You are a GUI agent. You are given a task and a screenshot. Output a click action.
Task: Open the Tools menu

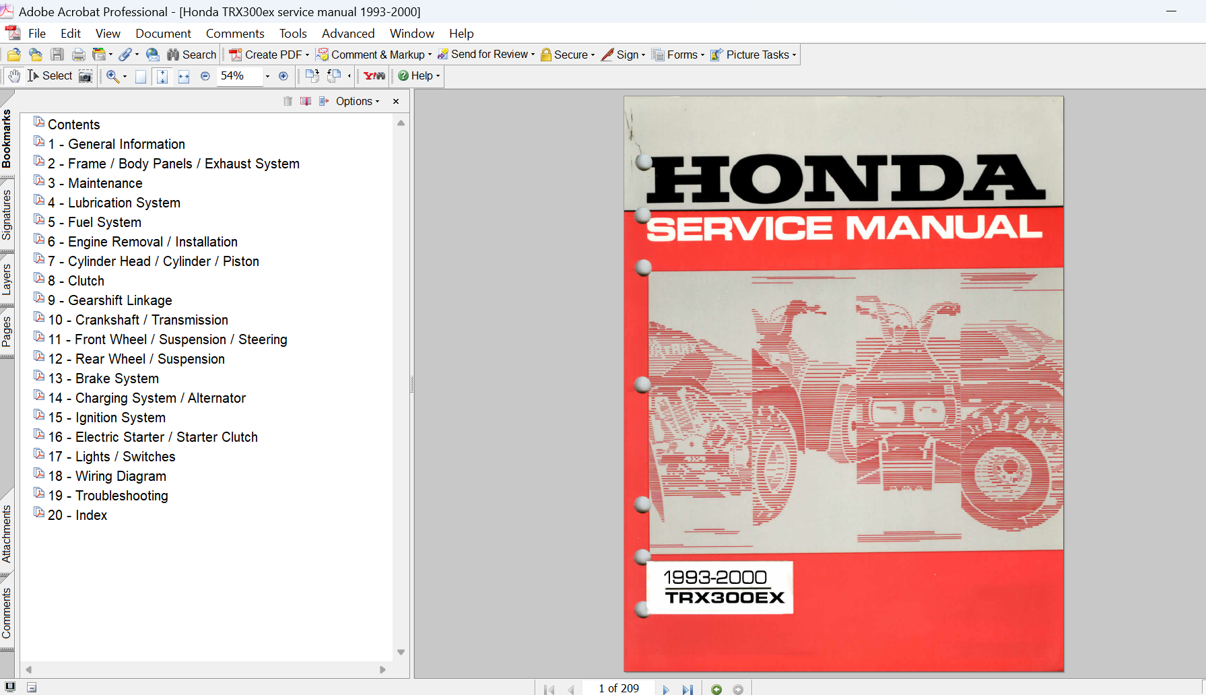tap(293, 33)
